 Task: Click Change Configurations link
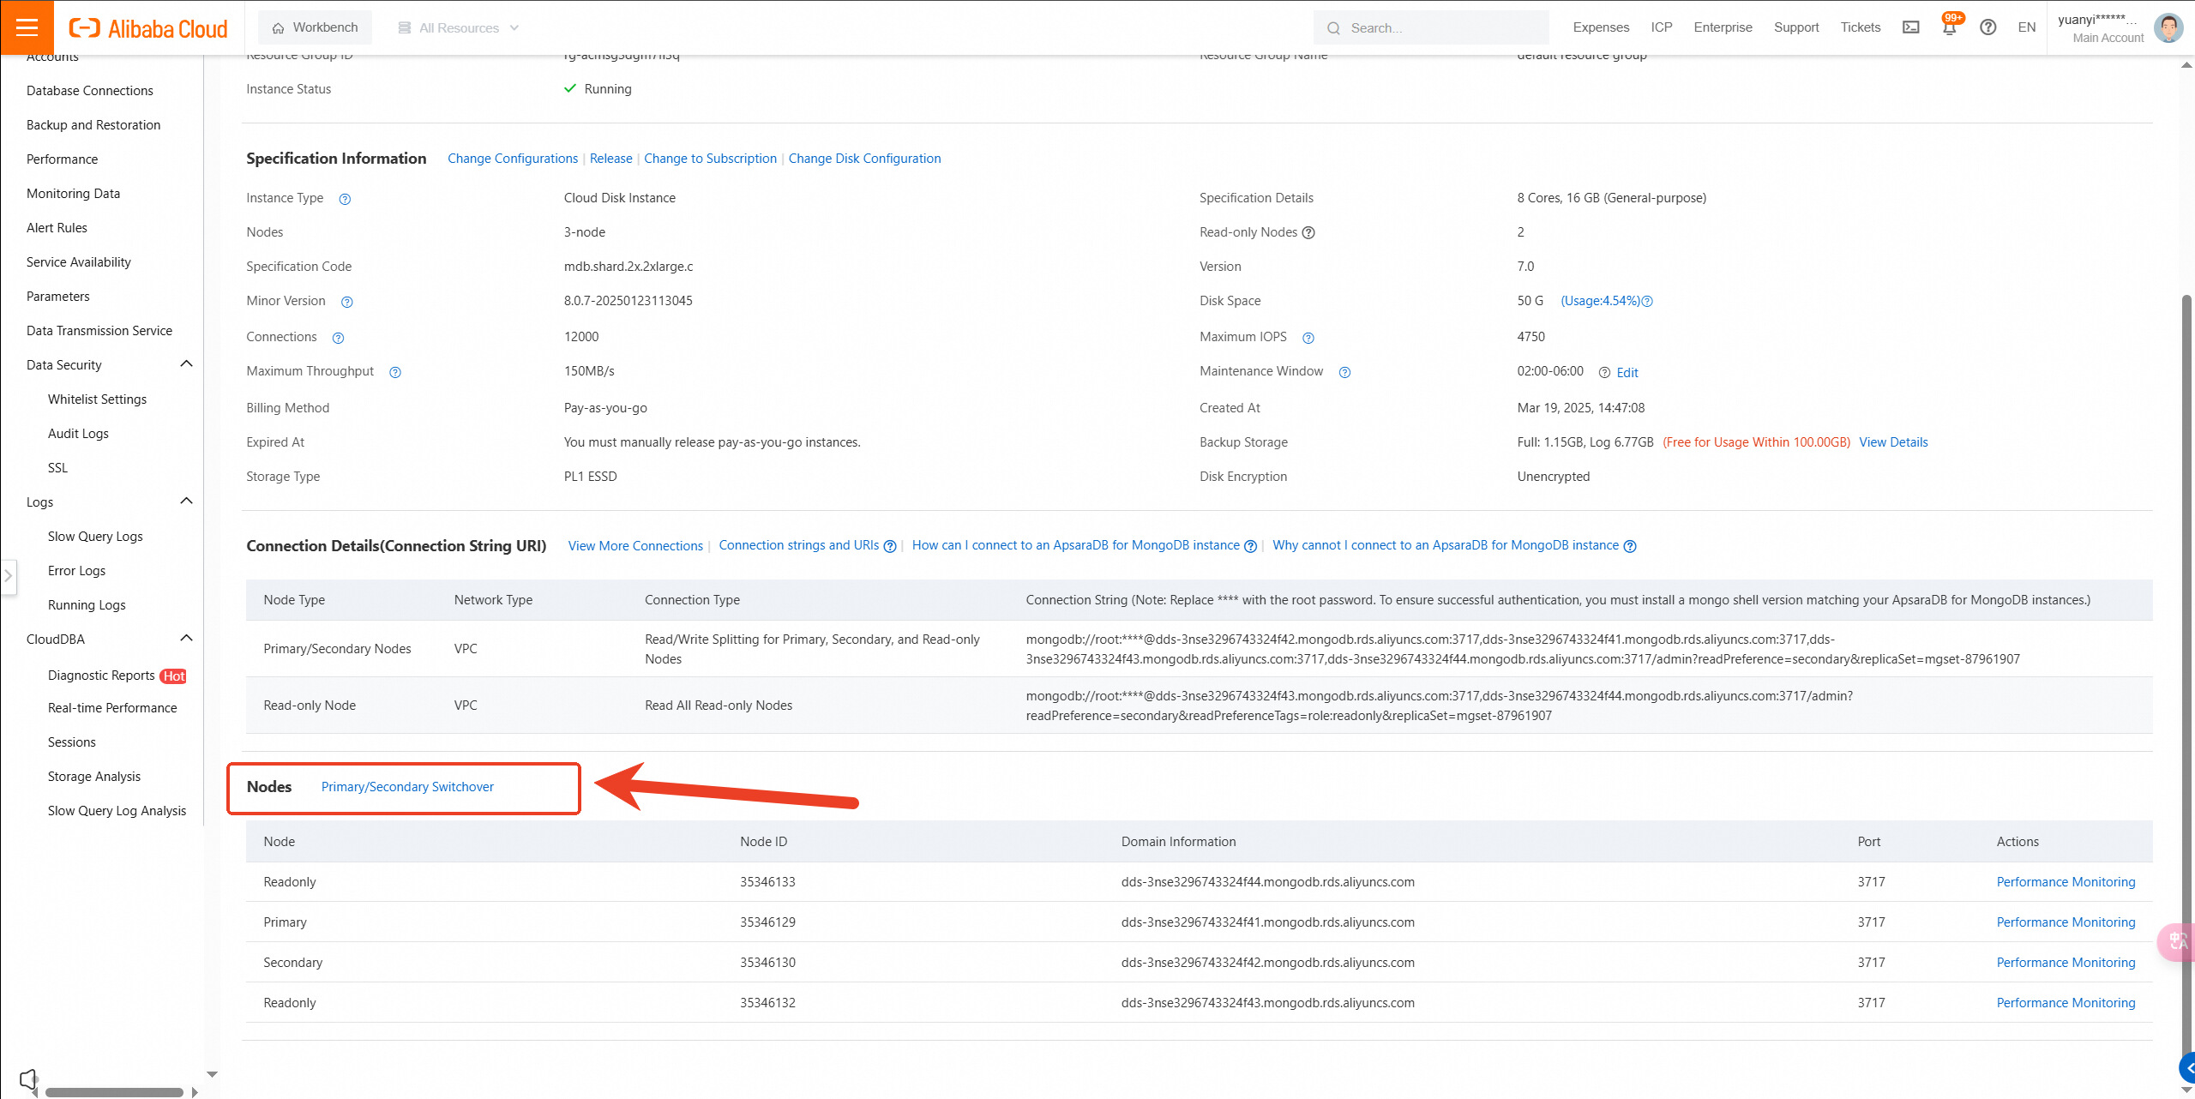pos(513,159)
